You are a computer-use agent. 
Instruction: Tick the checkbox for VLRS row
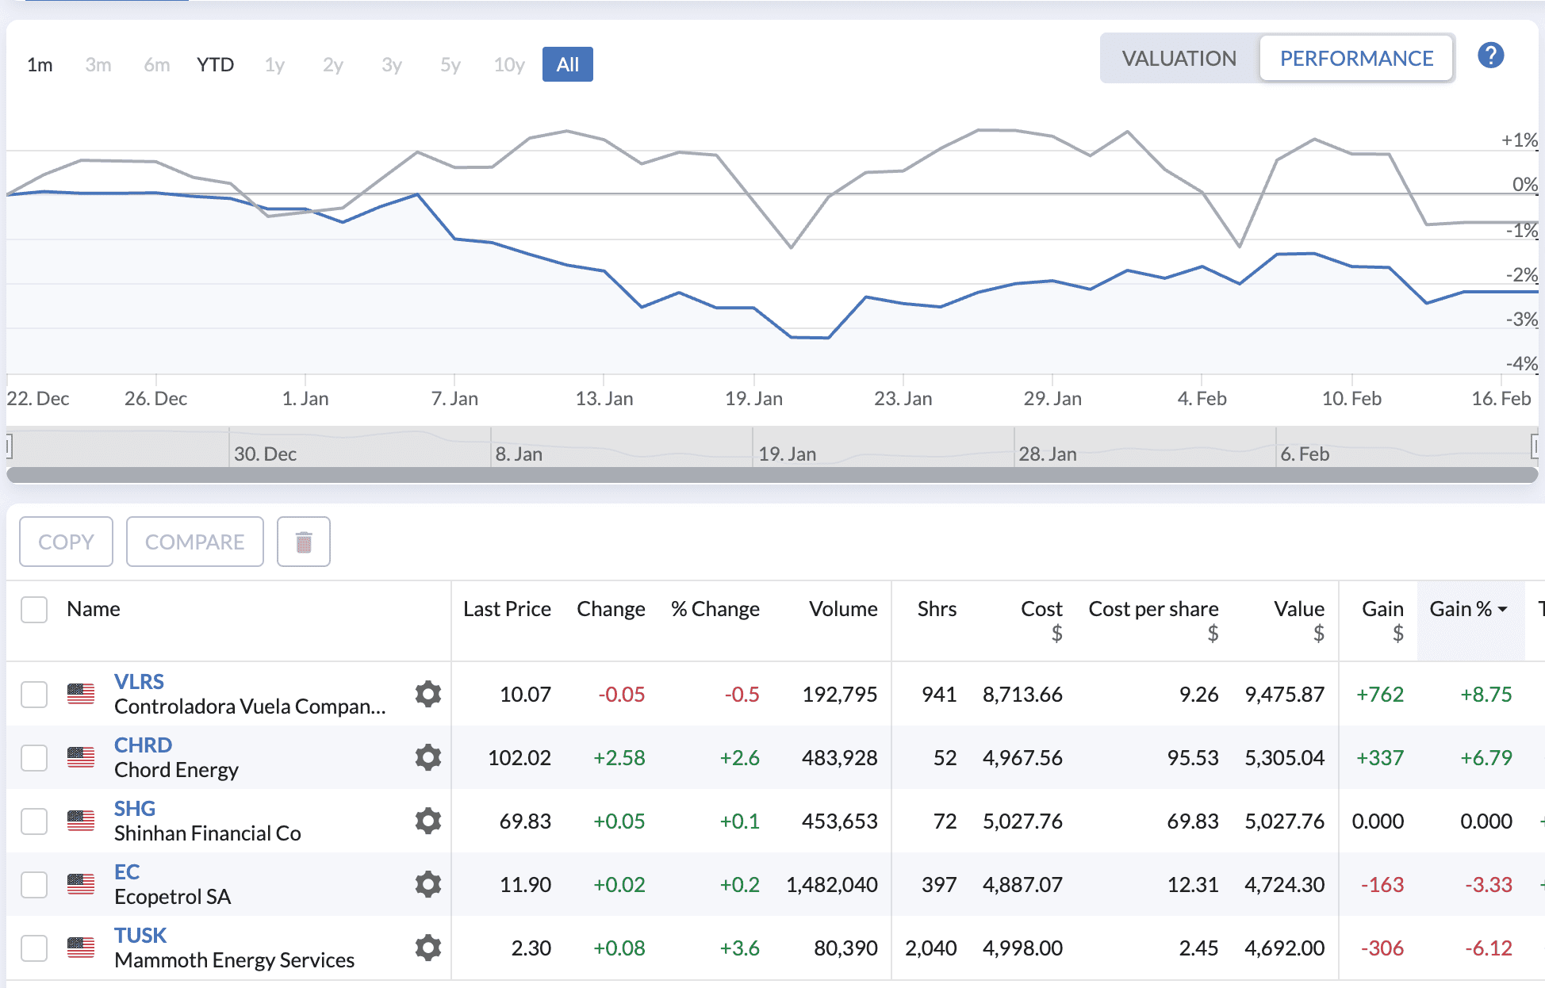coord(34,695)
